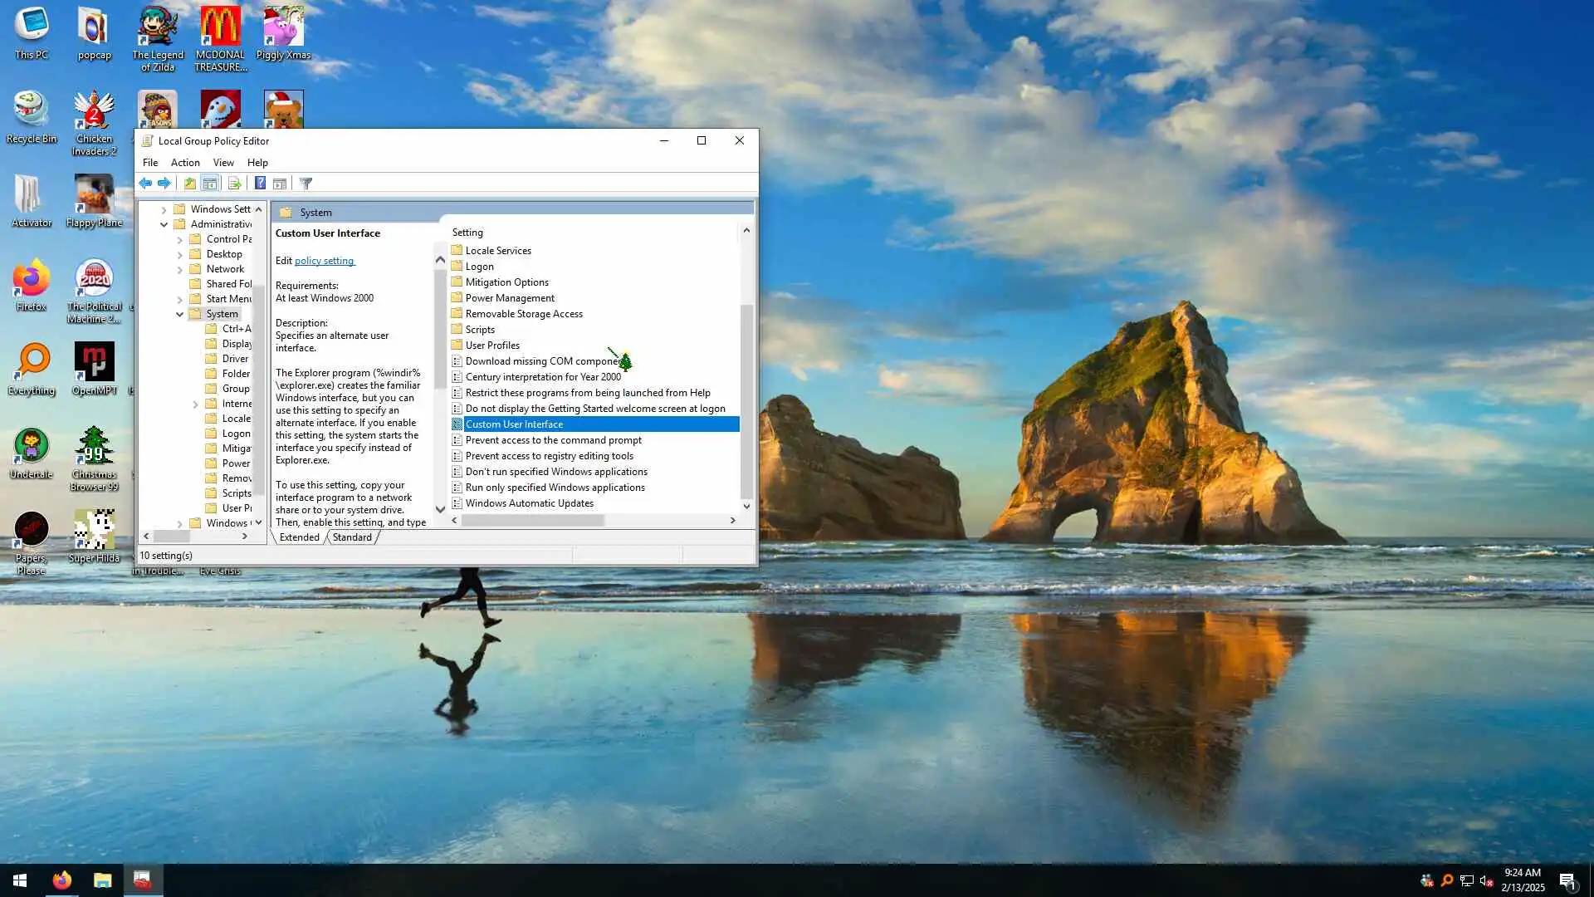
Task: Open the View menu
Action: coord(223,163)
